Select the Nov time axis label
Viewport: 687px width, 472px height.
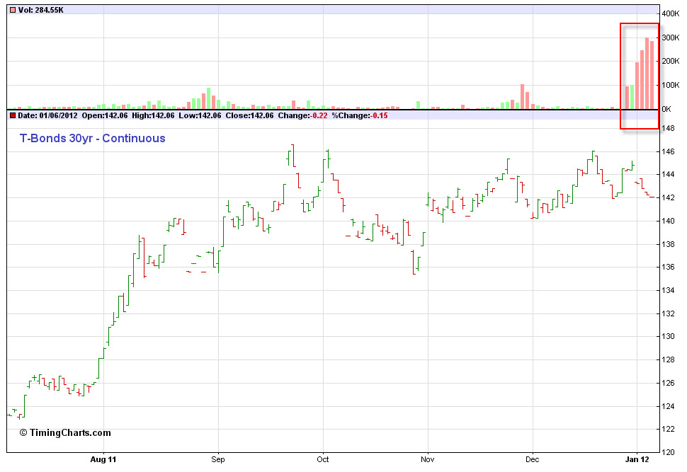pyautogui.click(x=427, y=459)
